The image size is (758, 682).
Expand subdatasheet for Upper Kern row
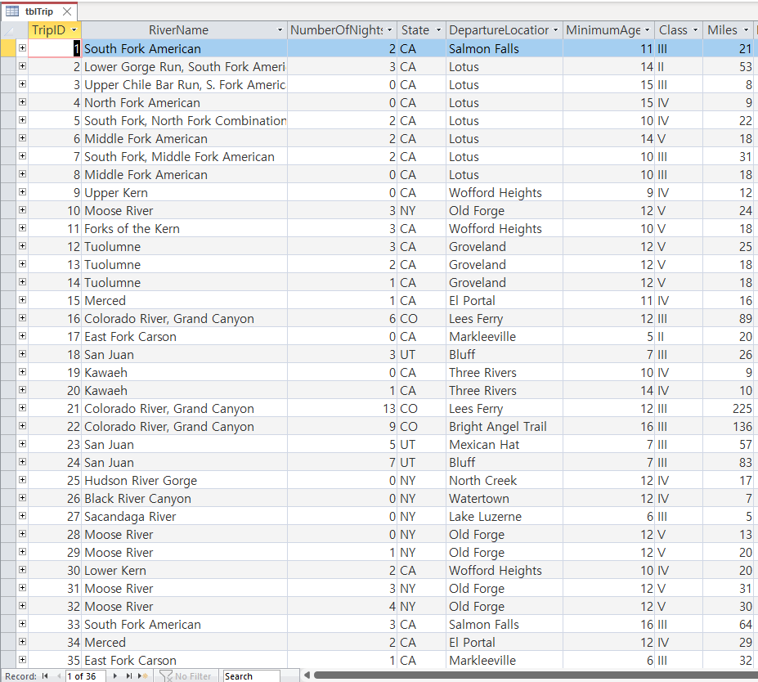(22, 192)
